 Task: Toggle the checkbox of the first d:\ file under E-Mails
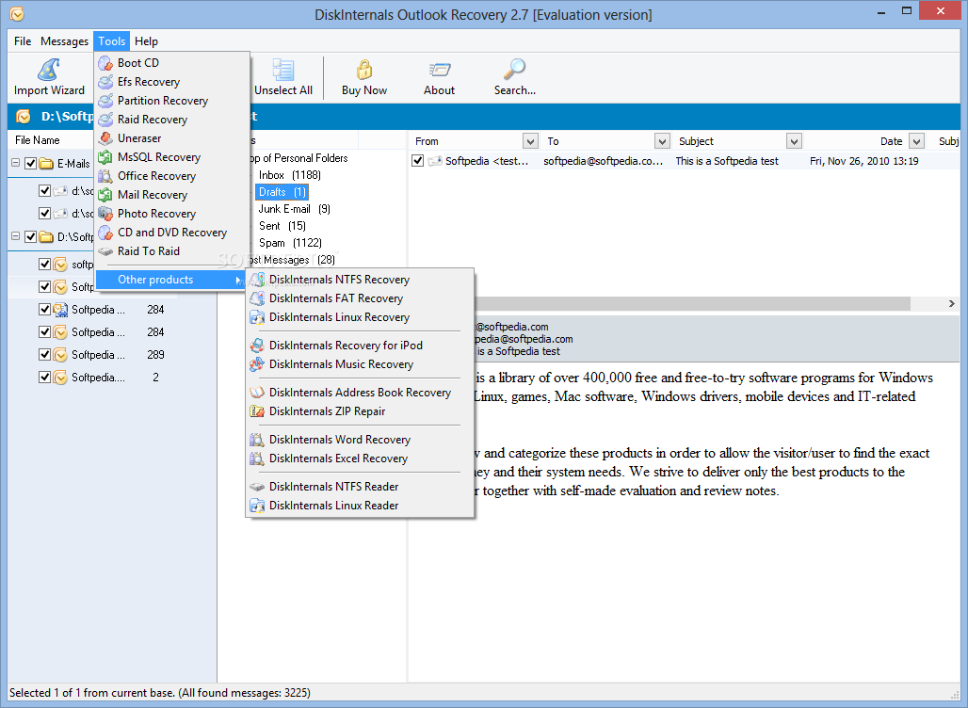44,190
